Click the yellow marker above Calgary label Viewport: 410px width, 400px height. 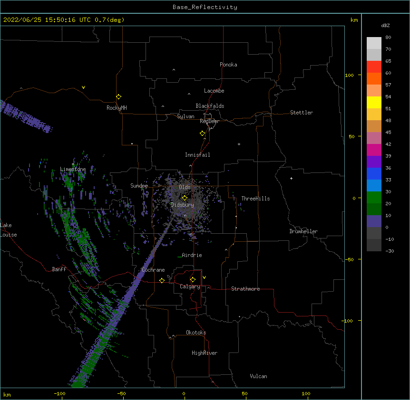tap(193, 280)
